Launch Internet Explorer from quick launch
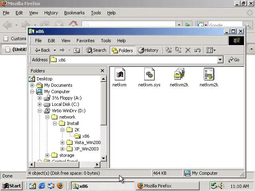Image resolution: width=255 pixels, height=191 pixels. (x=42, y=186)
